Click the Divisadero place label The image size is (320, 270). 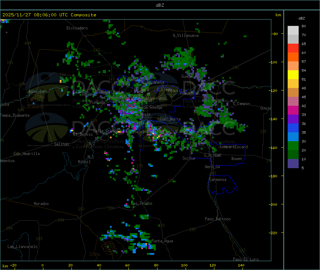coord(77,28)
